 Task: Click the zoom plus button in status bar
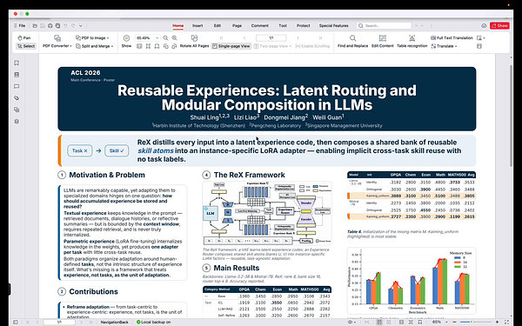tap(498, 322)
